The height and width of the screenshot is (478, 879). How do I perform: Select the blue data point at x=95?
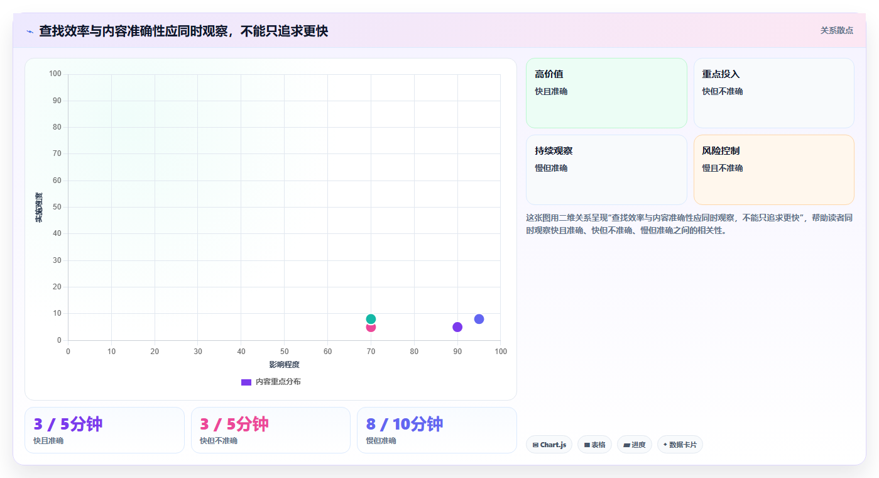click(x=479, y=319)
